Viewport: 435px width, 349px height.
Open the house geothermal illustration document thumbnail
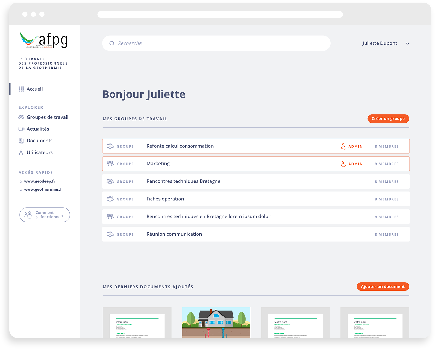click(216, 323)
